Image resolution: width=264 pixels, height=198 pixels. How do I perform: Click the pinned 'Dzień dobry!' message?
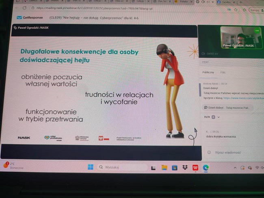click(229, 108)
